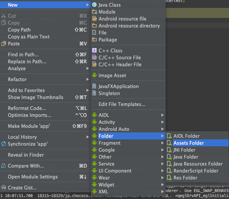Click the Copy icon in context menu
This screenshot has width=229, height=199.
[x=3, y=22]
